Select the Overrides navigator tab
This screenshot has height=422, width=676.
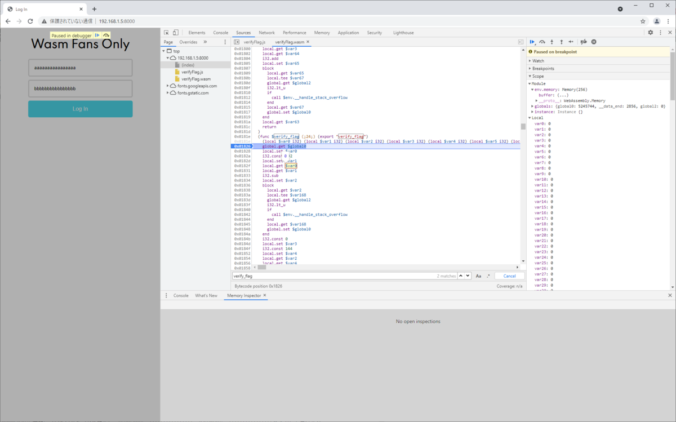(x=188, y=42)
